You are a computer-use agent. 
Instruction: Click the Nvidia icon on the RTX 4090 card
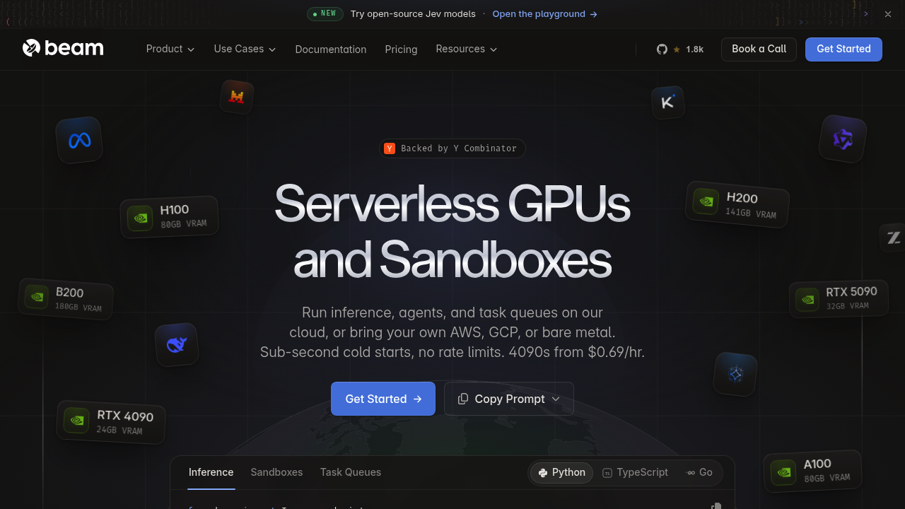pos(76,420)
